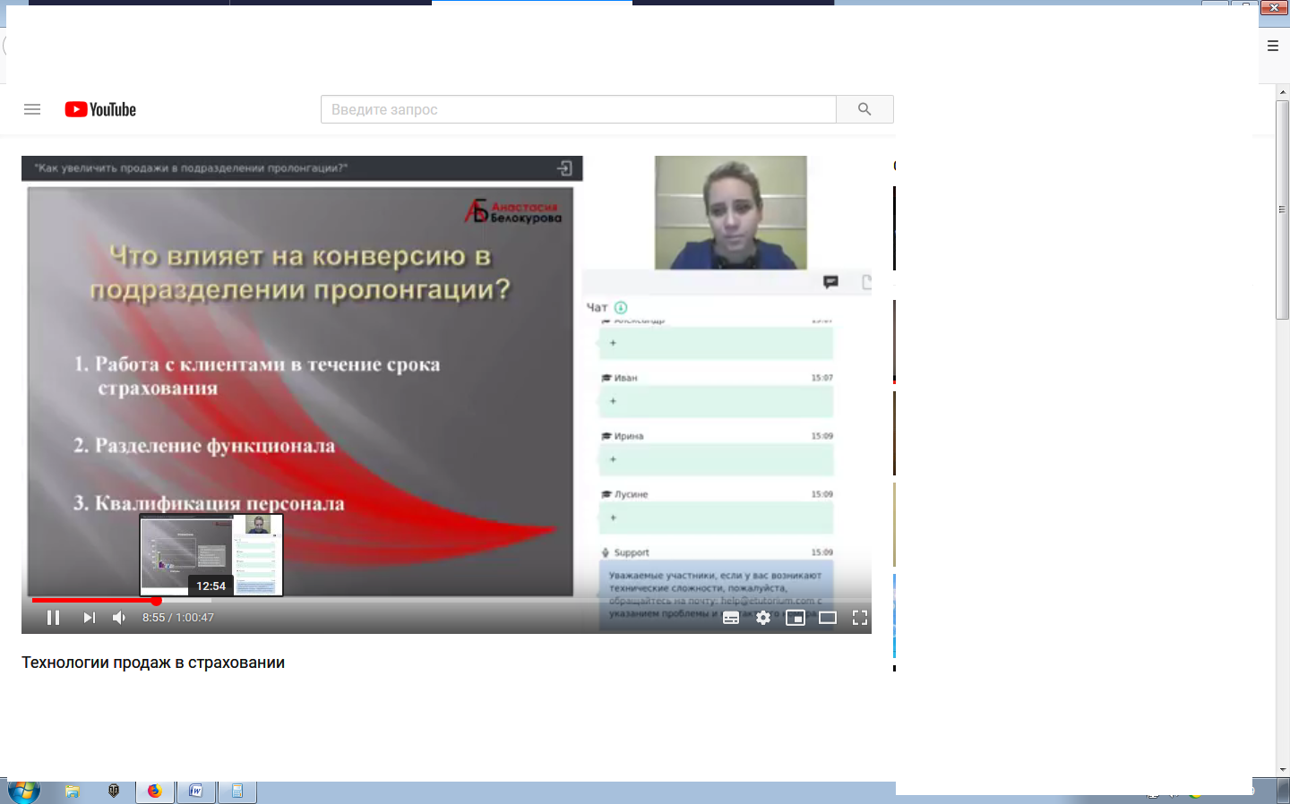The height and width of the screenshot is (804, 1290).
Task: Switch to Microsoft Word in the taskbar
Action: 196,791
